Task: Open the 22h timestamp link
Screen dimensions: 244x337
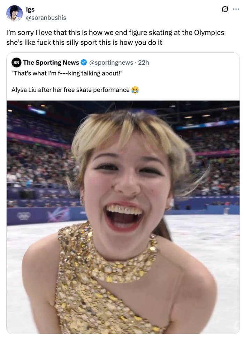Action: pyautogui.click(x=144, y=63)
